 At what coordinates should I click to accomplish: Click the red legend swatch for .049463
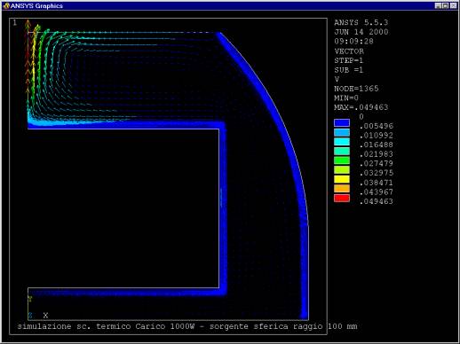click(342, 198)
